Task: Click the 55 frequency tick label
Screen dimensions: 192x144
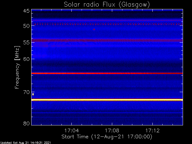Action: pyautogui.click(x=26, y=43)
